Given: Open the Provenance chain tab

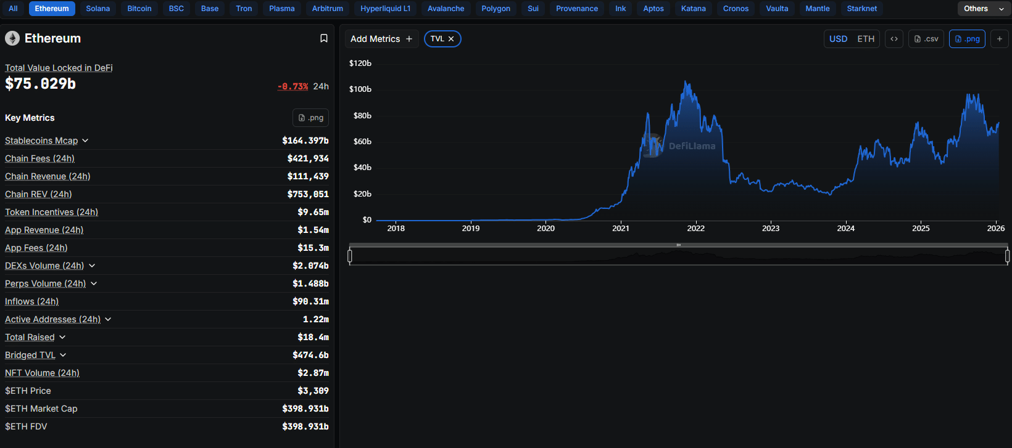Looking at the screenshot, I should (x=577, y=9).
